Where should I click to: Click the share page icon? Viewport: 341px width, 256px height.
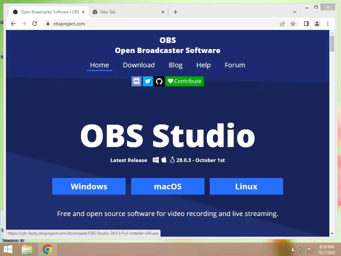click(x=282, y=24)
